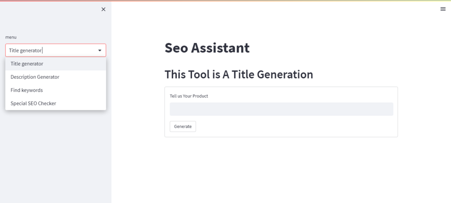
Task: Close the sidebar with the X icon
Action: click(x=103, y=9)
